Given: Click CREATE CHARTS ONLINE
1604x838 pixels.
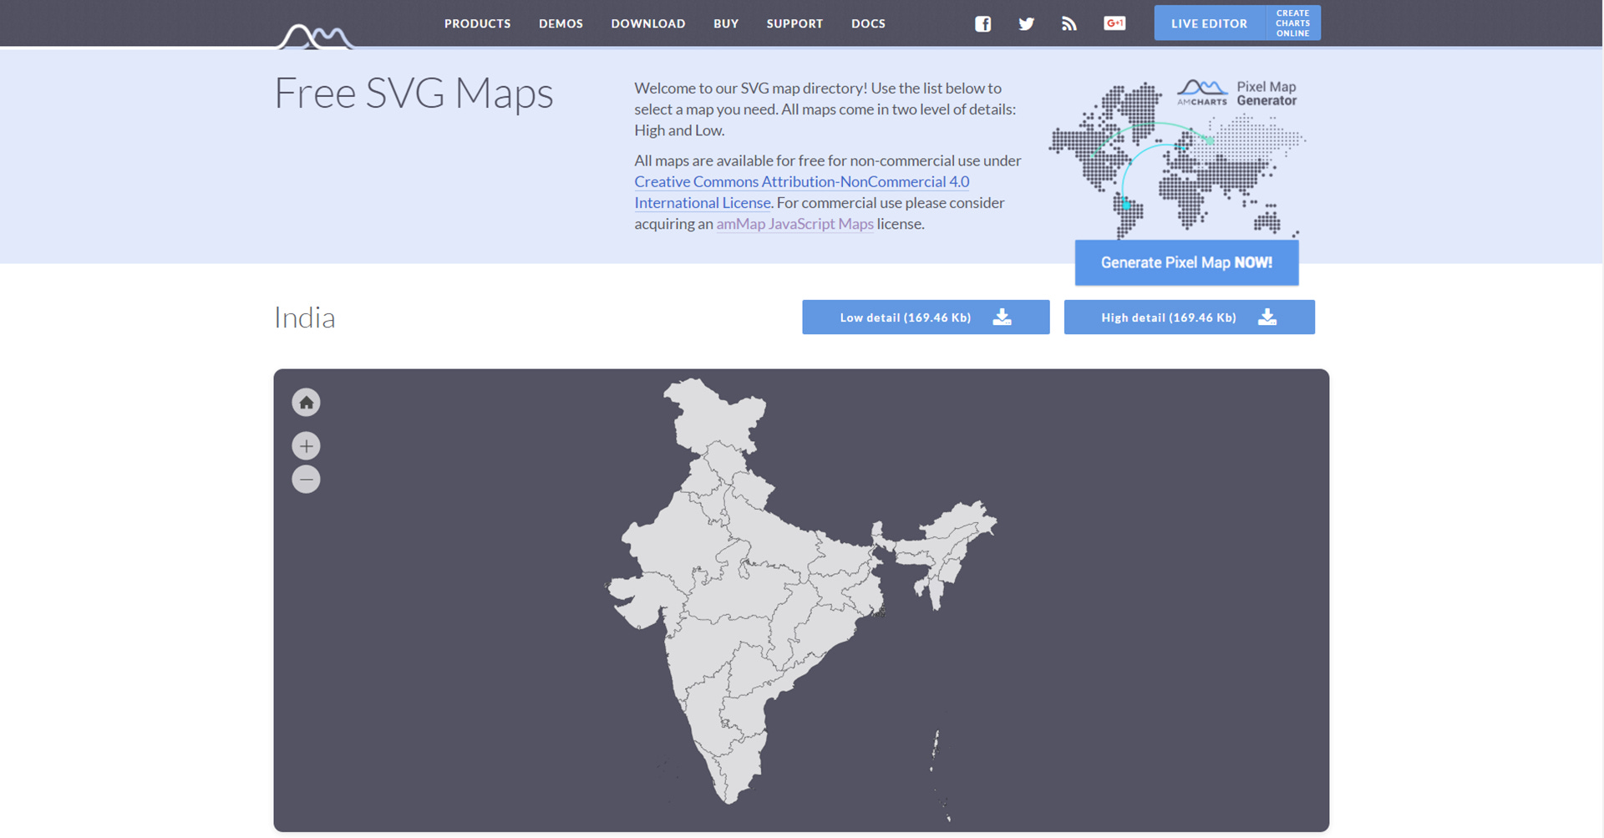Looking at the screenshot, I should [1292, 23].
